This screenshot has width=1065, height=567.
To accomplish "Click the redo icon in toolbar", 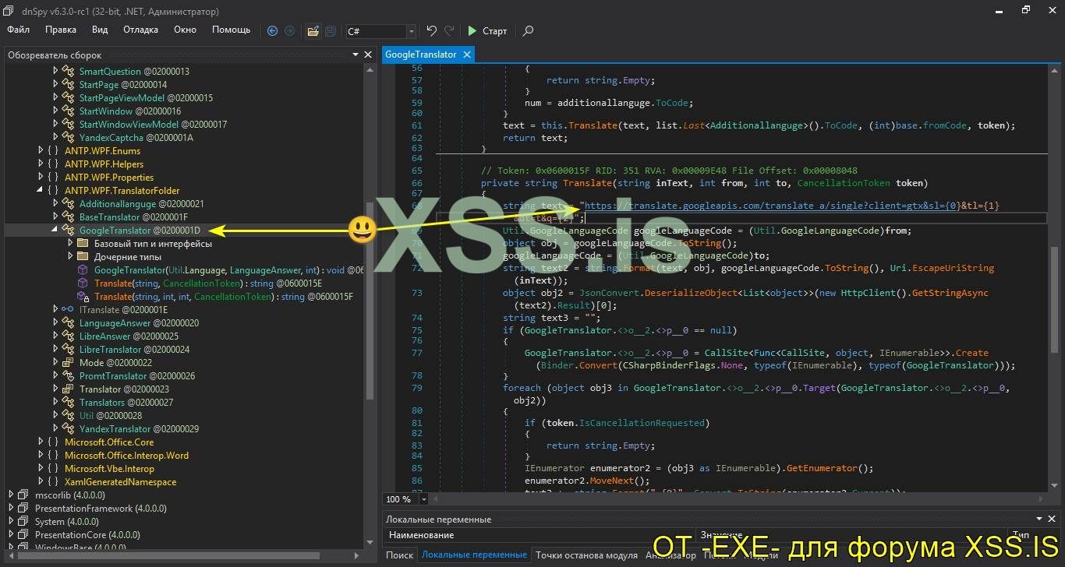I will coord(449,30).
